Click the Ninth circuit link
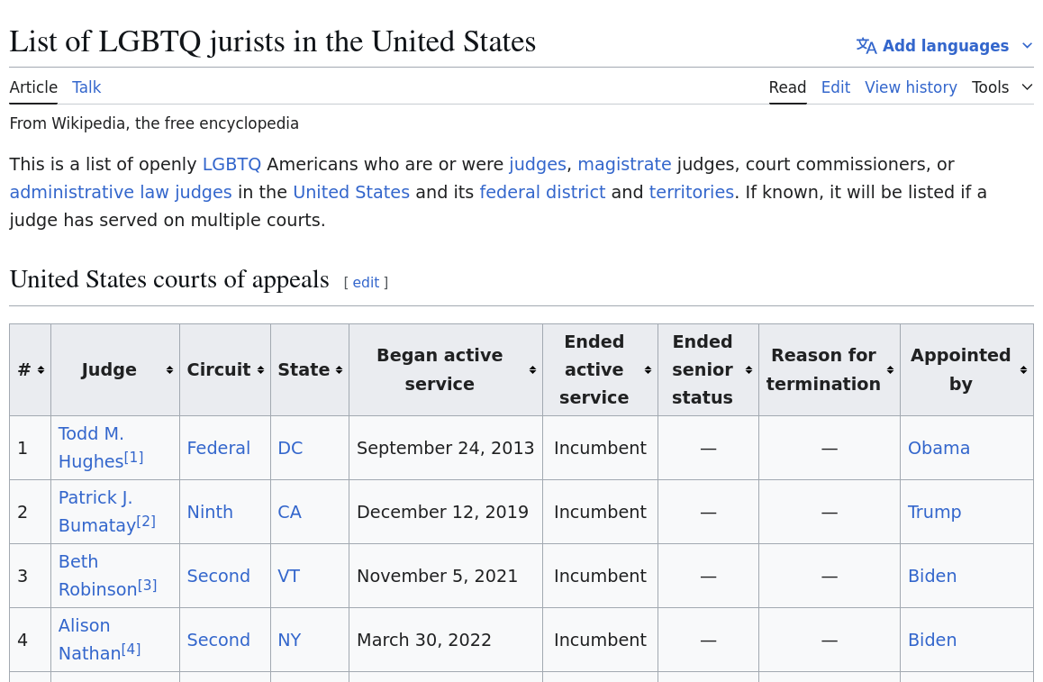The height and width of the screenshot is (682, 1043). pyautogui.click(x=210, y=512)
